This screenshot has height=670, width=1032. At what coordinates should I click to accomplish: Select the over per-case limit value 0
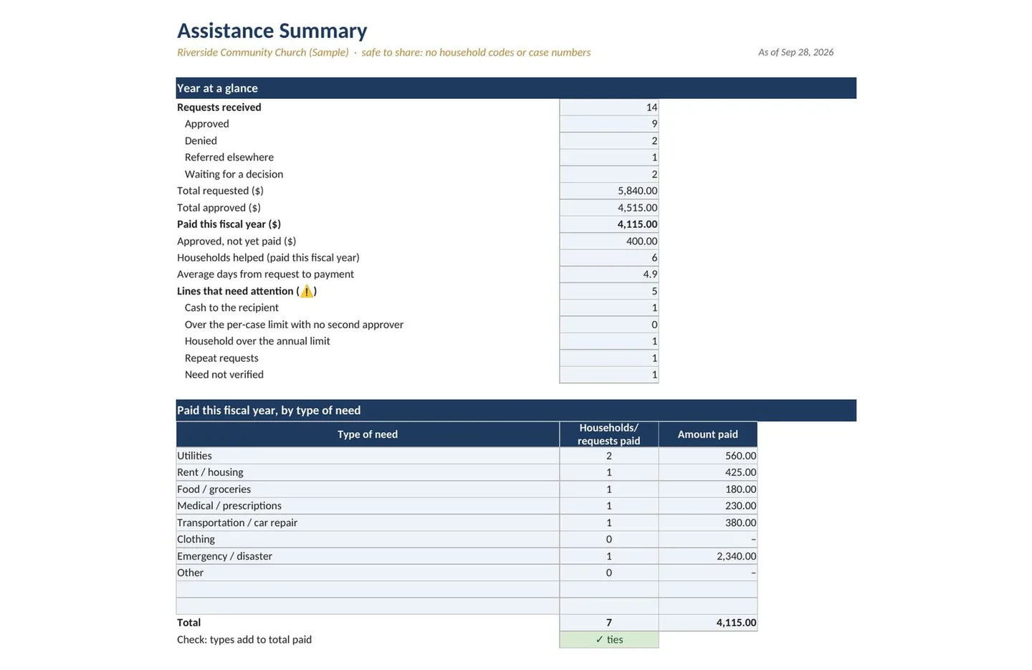(609, 325)
